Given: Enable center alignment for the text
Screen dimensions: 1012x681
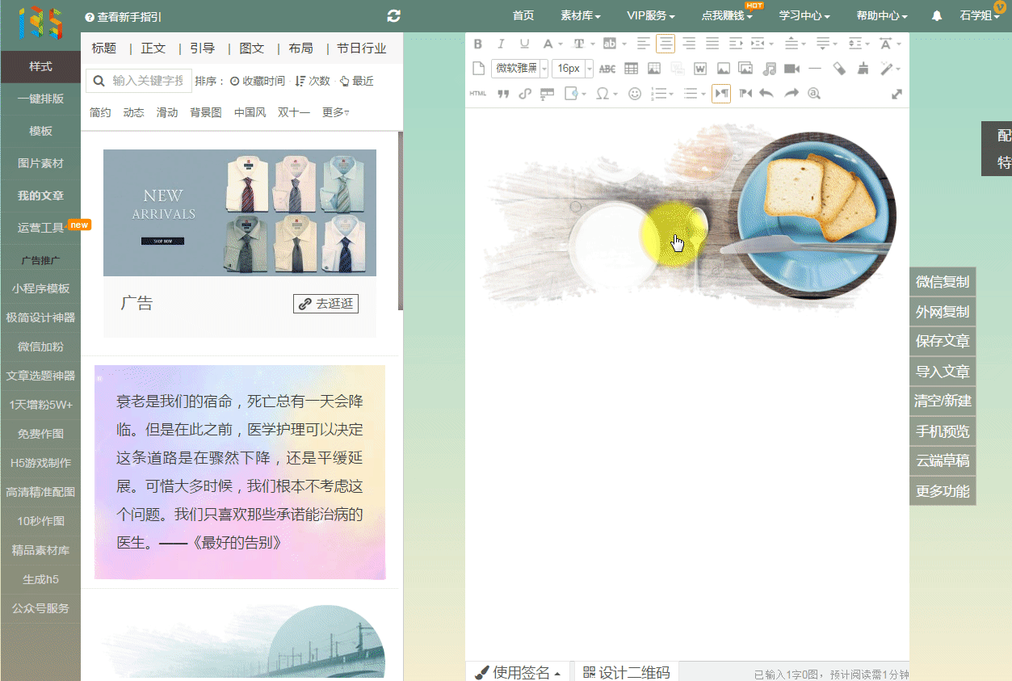Looking at the screenshot, I should [x=666, y=44].
